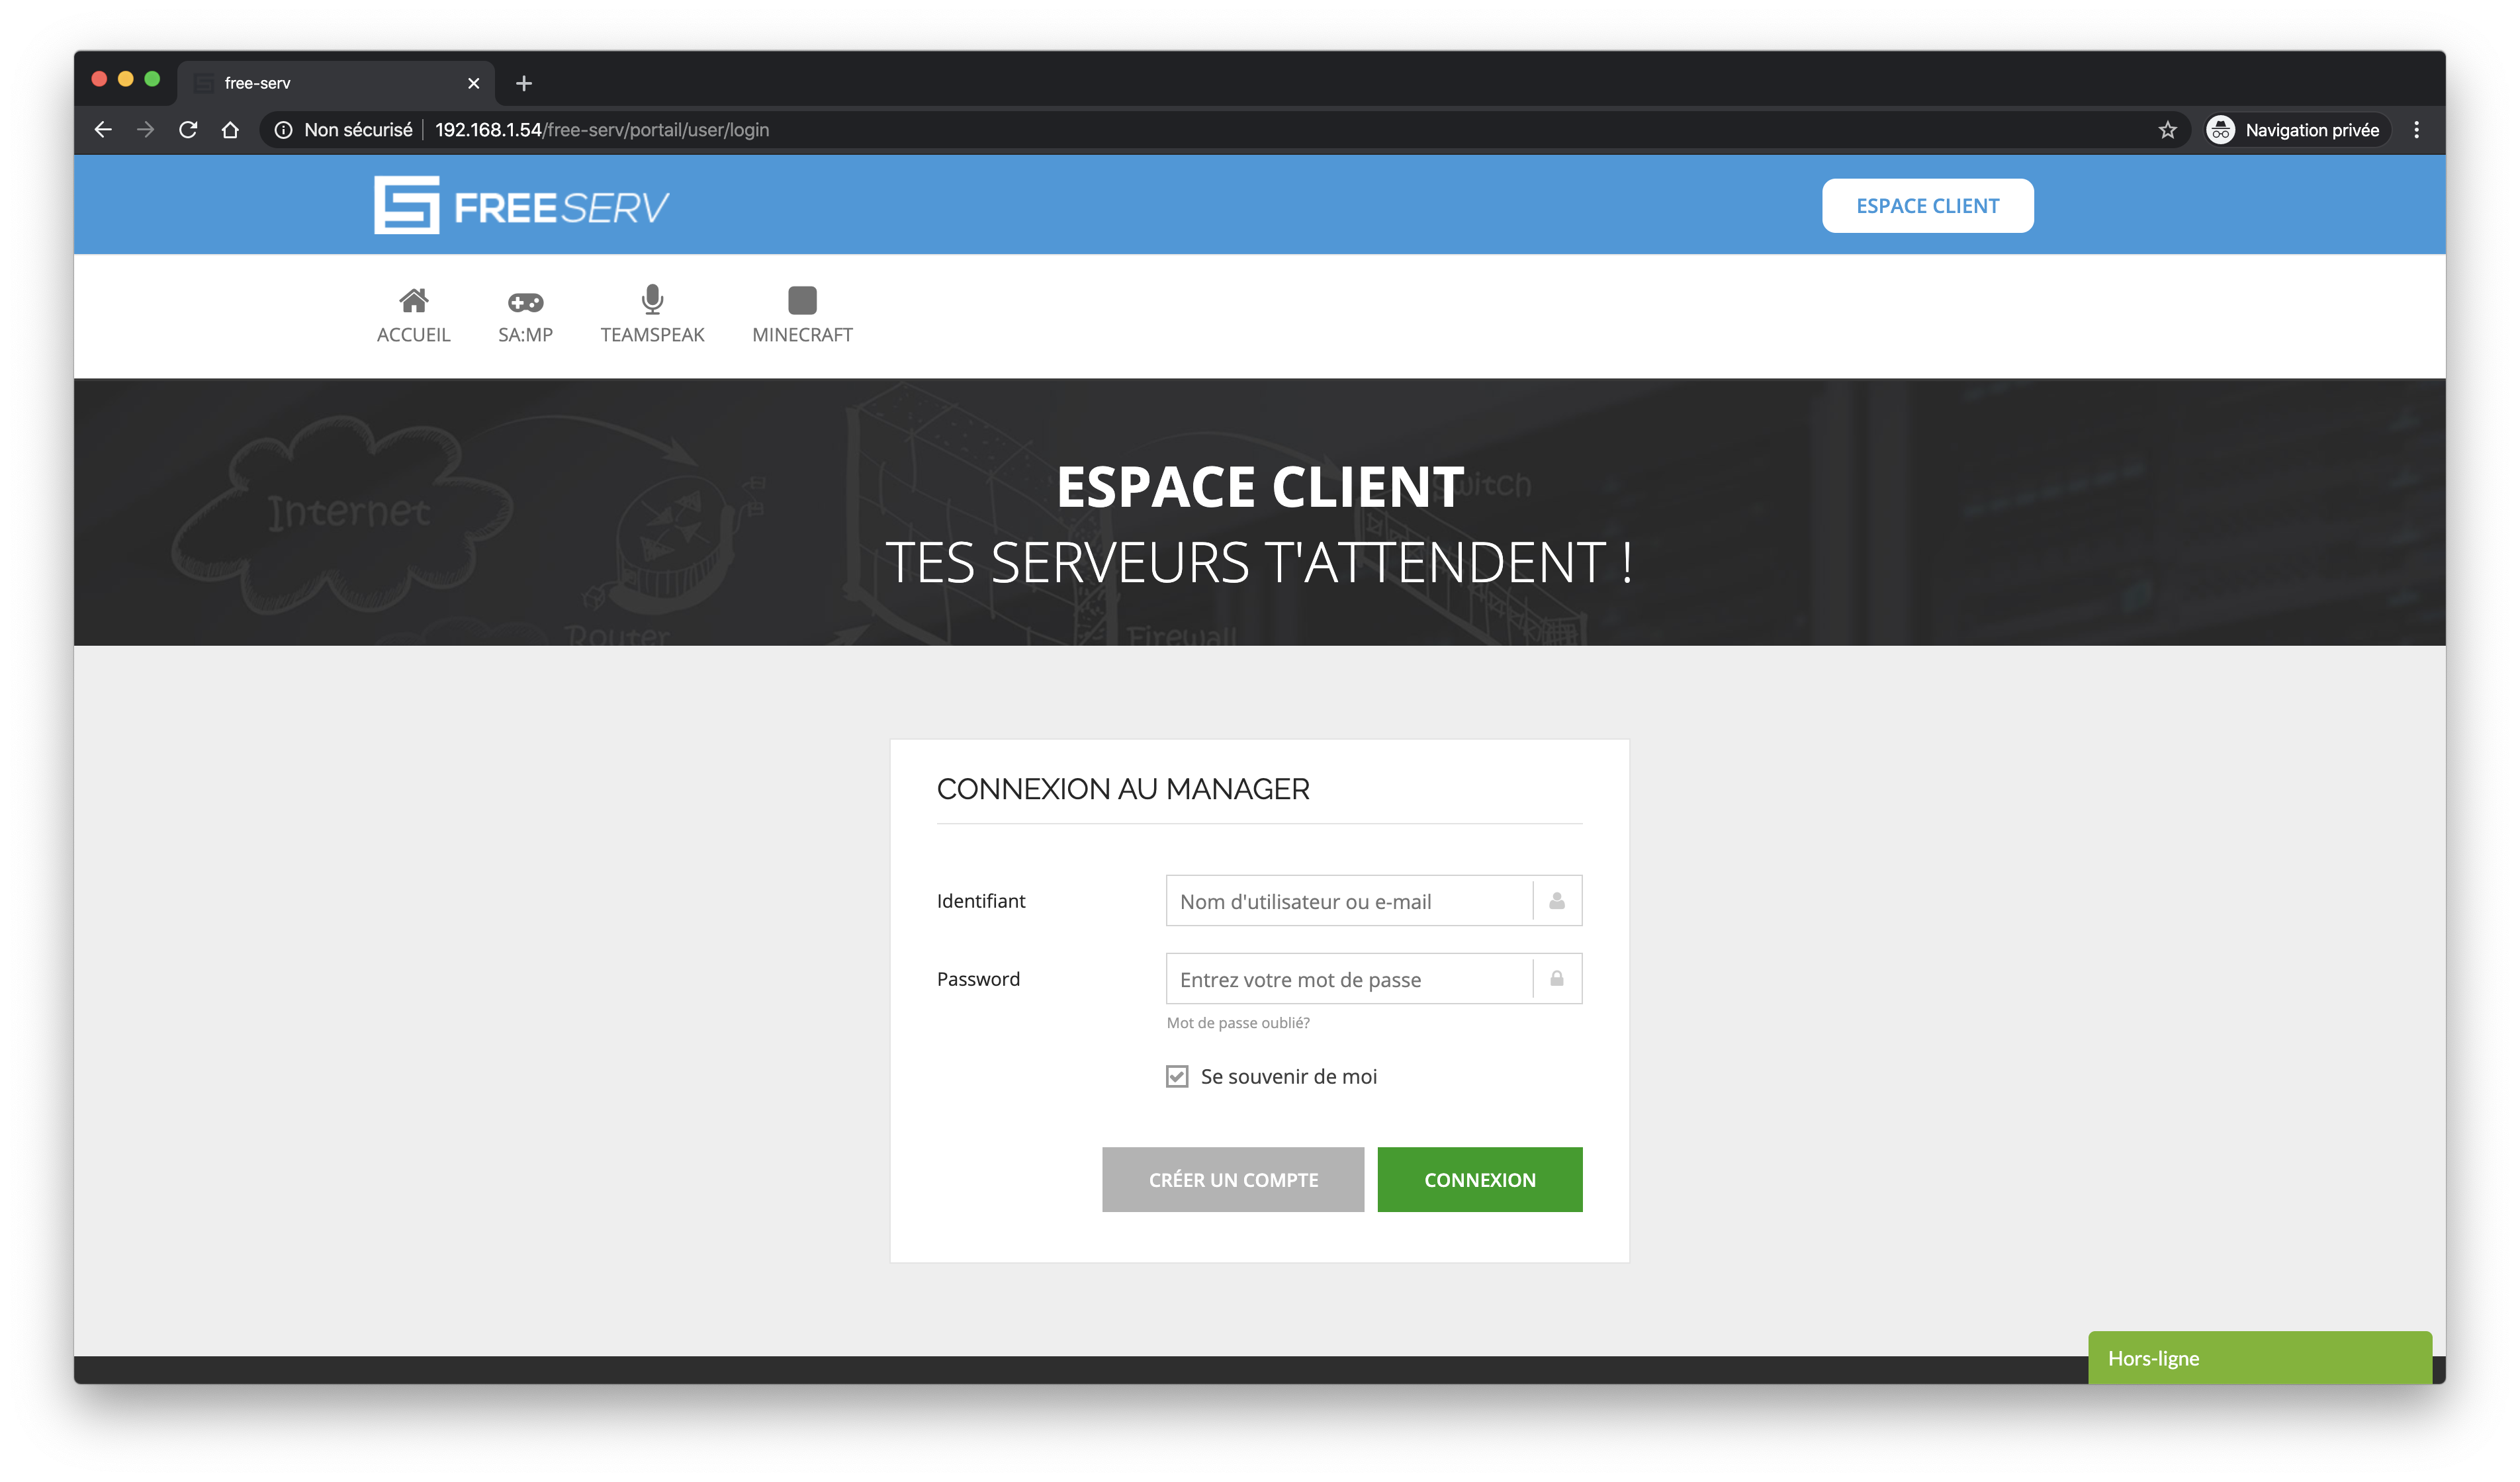Go to browser home page icon
Screen dimensions: 2520x1482
pos(230,130)
